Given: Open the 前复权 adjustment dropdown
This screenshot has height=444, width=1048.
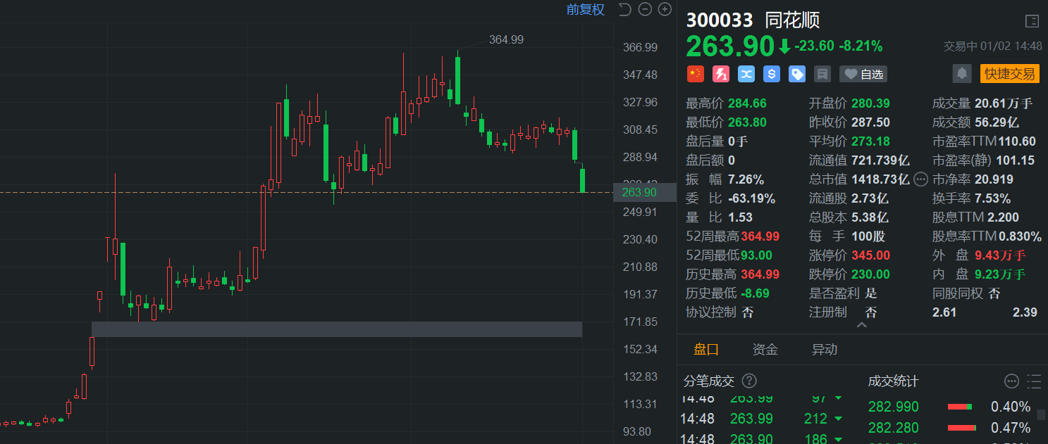Looking at the screenshot, I should click(x=586, y=9).
